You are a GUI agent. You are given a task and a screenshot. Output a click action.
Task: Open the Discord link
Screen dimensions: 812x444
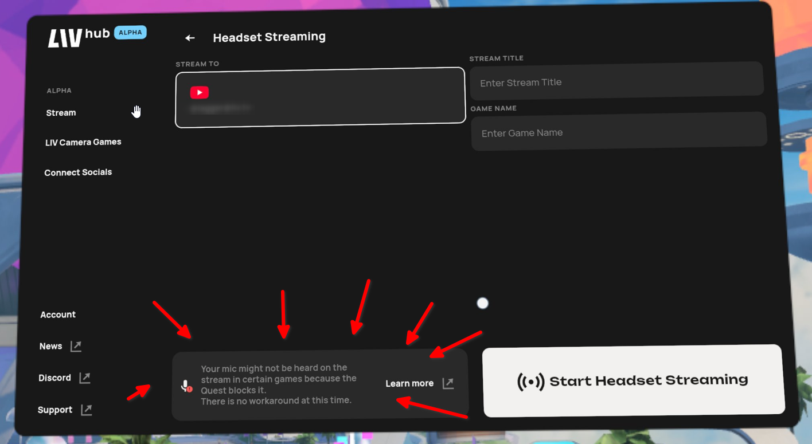click(55, 378)
